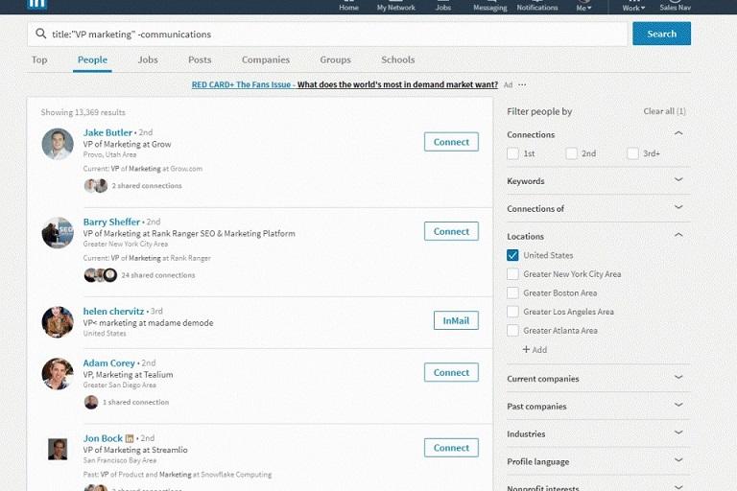Screen dimensions: 737x491
Task: Click the 'Showing 13,369 results' text
Action: click(x=83, y=112)
